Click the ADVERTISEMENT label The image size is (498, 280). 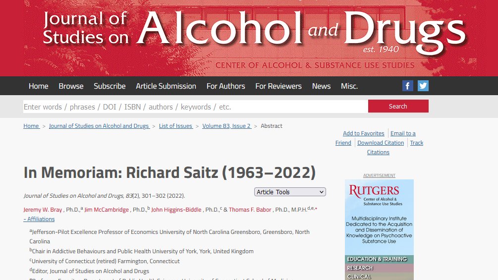pos(379,175)
